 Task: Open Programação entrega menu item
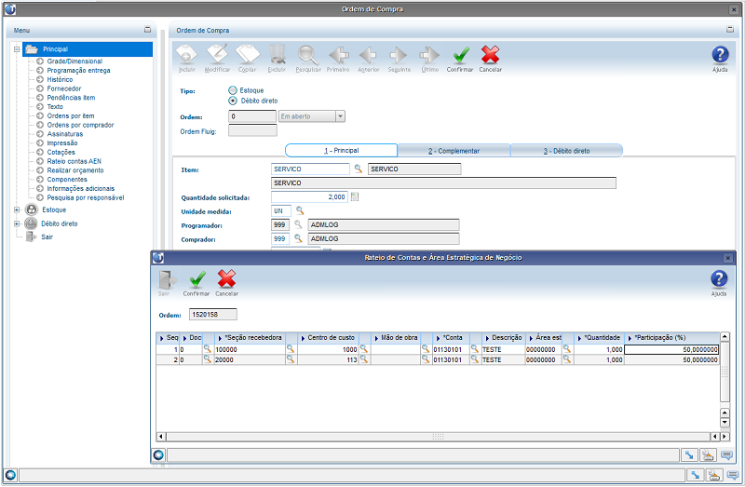tap(78, 71)
